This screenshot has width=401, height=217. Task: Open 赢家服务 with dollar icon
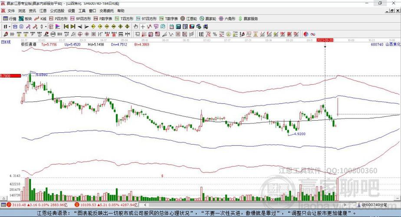(x=248, y=19)
